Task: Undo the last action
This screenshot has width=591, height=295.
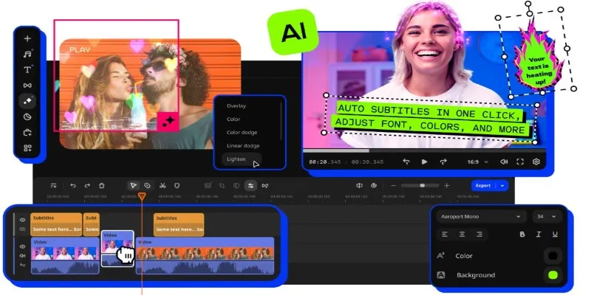Action: coord(72,186)
